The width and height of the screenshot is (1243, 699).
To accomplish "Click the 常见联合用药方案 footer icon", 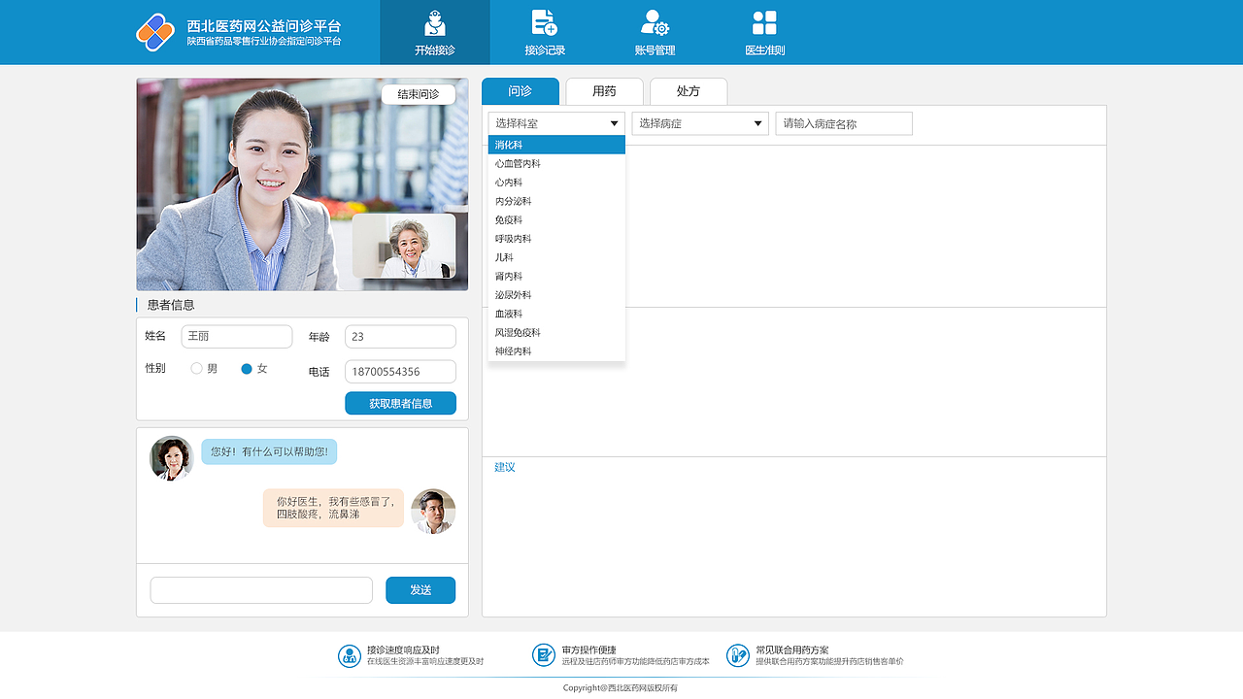I will click(x=738, y=655).
